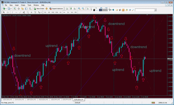Select the Text tool marked A
Image resolution: width=174 pixels, height=105 pixels.
31,12
